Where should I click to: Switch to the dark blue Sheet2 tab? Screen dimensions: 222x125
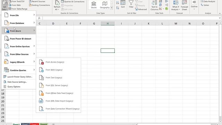(25, 124)
